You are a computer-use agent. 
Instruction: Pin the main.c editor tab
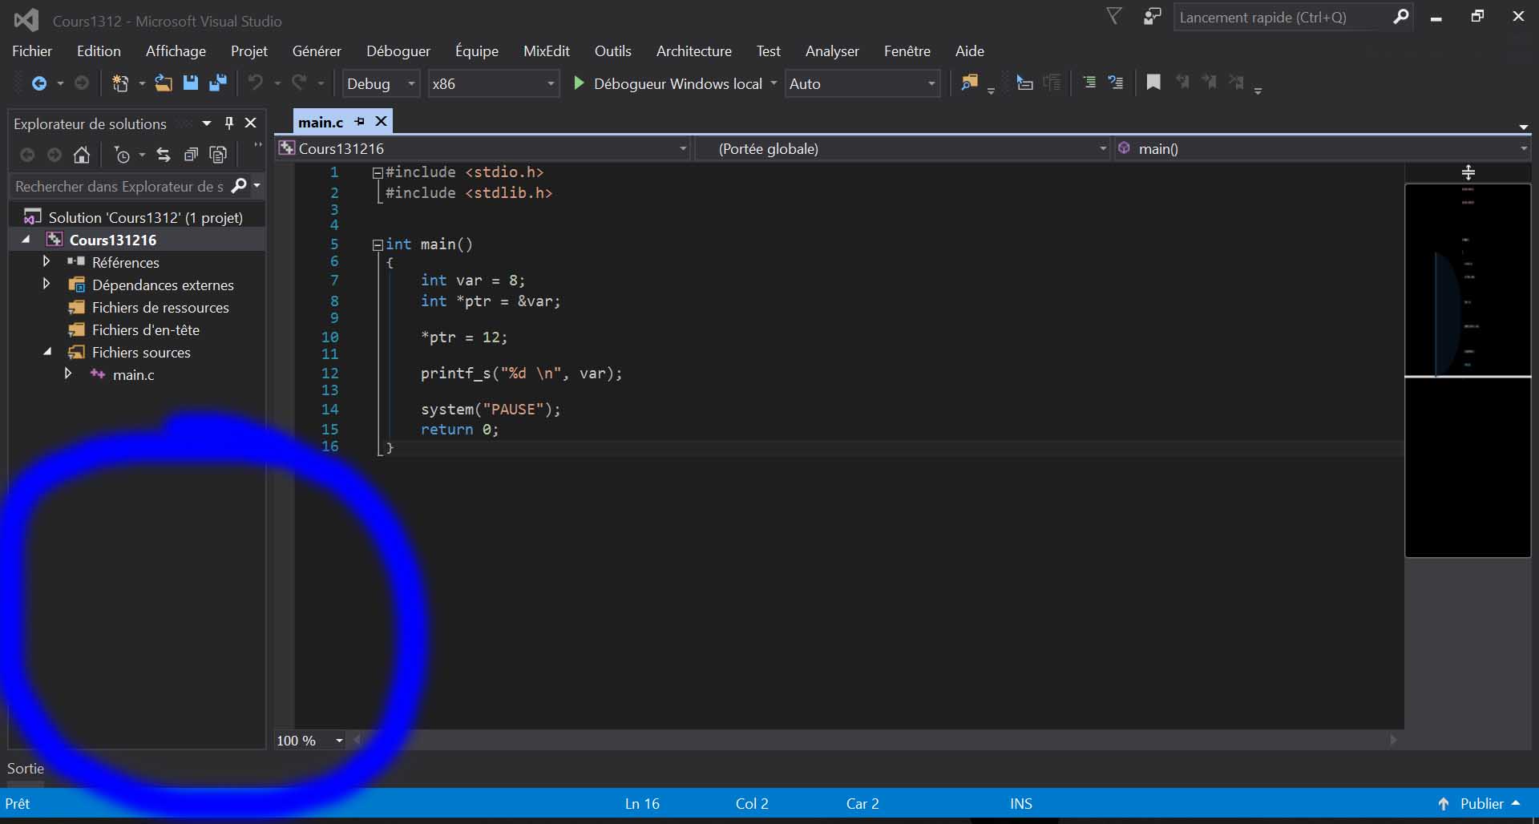[x=359, y=122]
